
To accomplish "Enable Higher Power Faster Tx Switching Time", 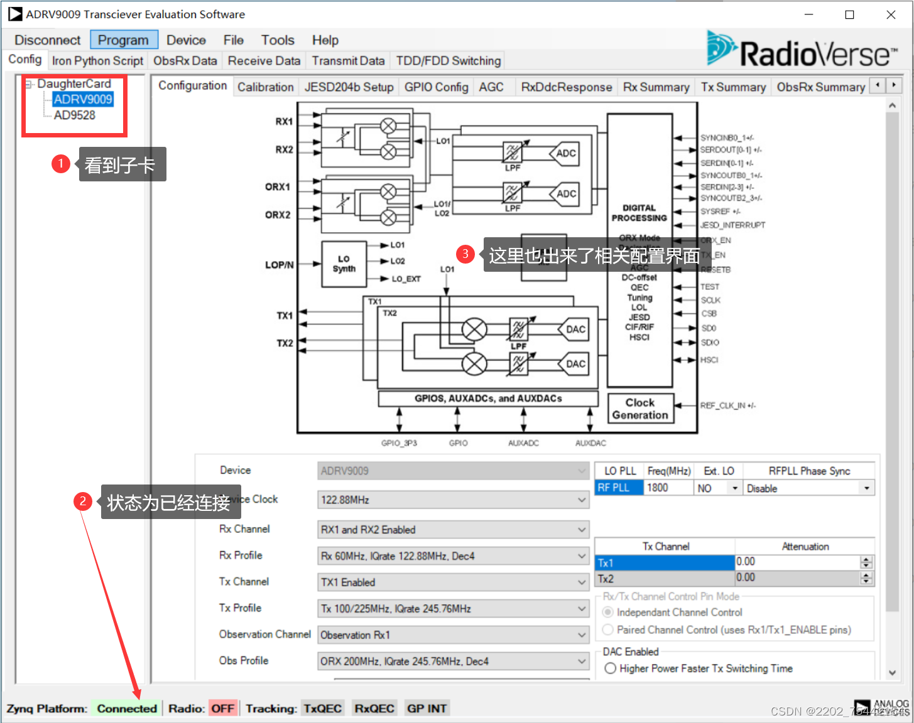I will (610, 668).
